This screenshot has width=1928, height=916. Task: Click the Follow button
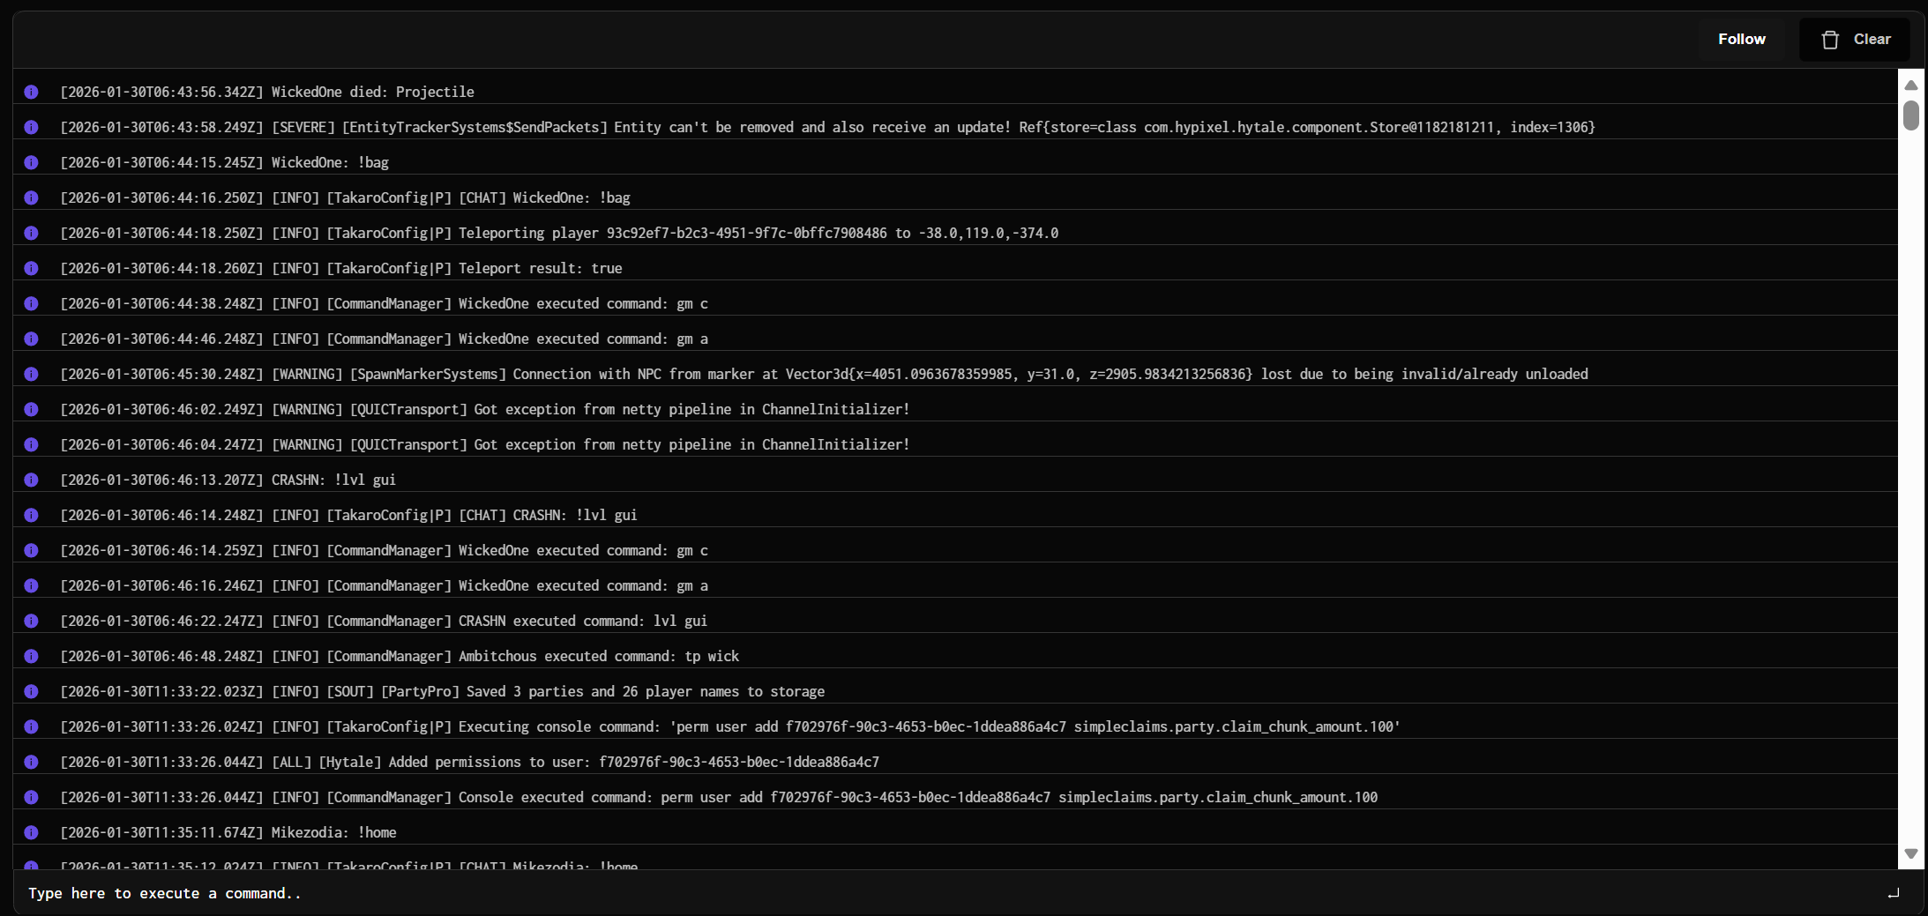coord(1741,39)
